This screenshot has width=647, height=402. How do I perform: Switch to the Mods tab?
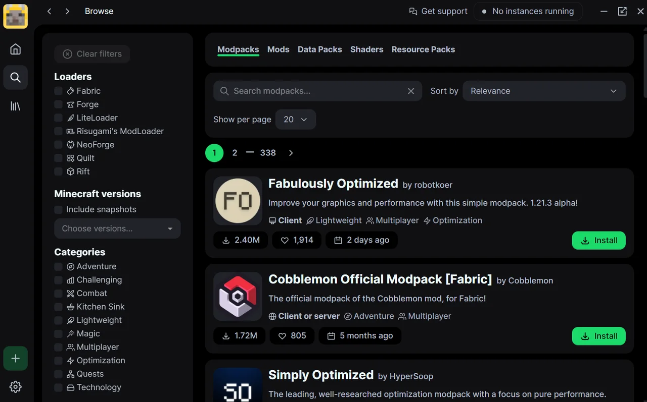279,49
